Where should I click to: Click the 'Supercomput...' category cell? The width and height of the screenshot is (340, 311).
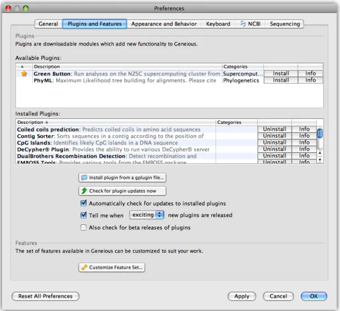243,74
